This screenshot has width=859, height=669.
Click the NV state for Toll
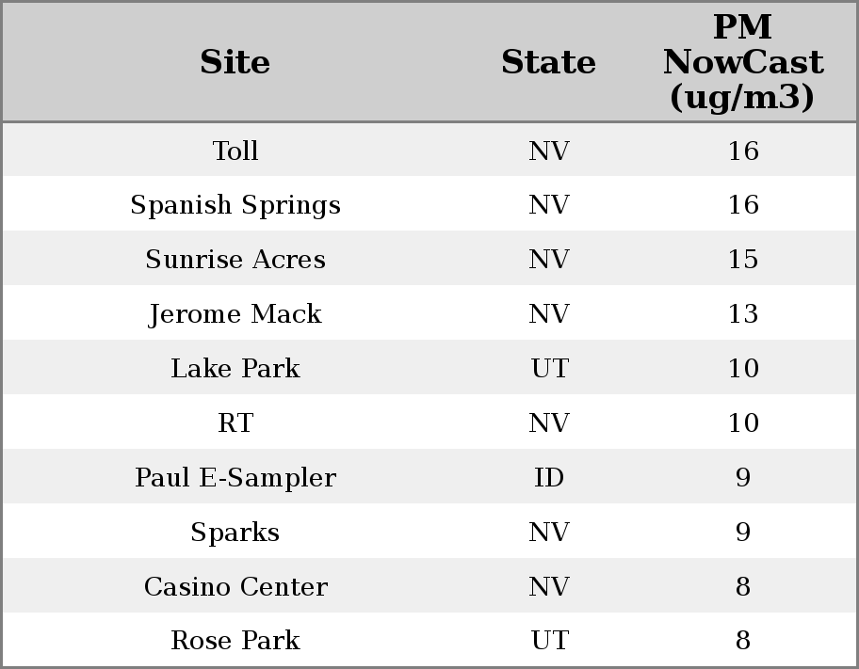coord(549,151)
